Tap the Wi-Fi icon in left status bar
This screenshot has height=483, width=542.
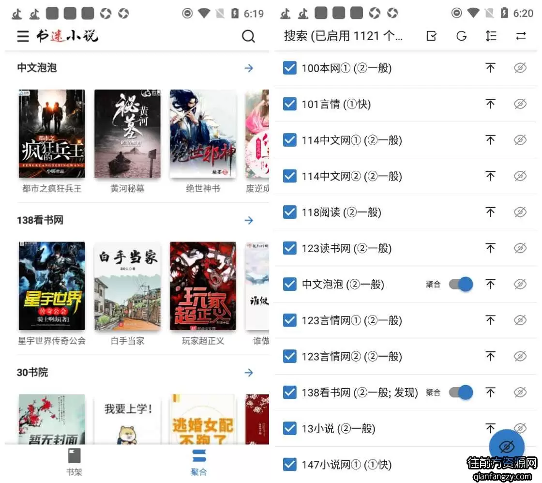(x=204, y=14)
